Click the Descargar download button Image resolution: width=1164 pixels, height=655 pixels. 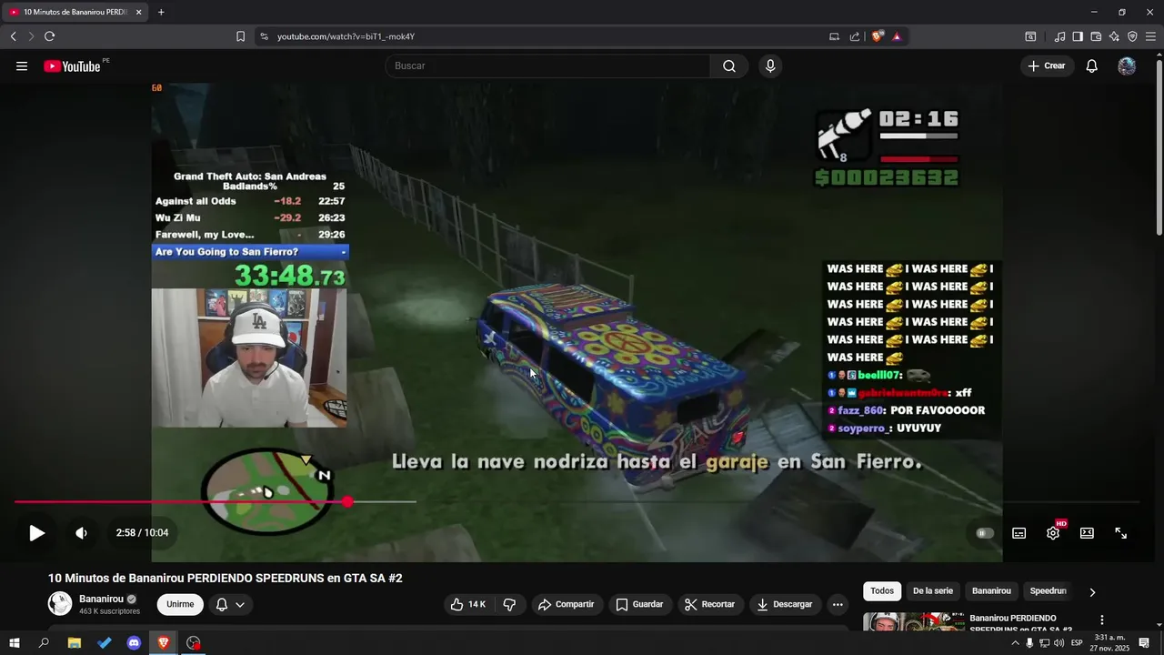click(x=785, y=604)
